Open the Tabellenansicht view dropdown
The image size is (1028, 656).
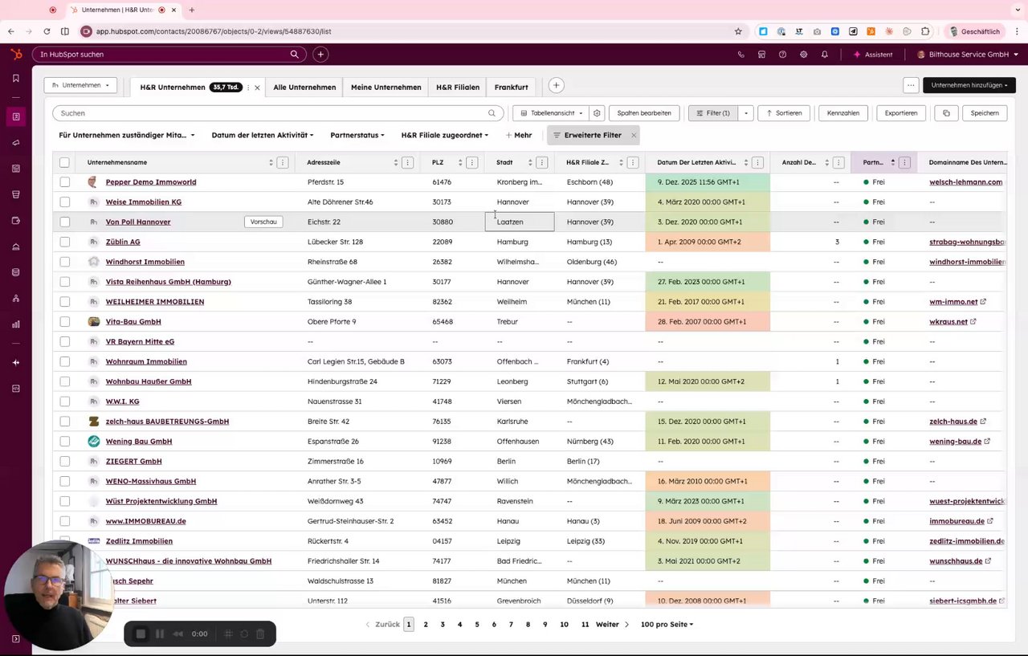550,113
